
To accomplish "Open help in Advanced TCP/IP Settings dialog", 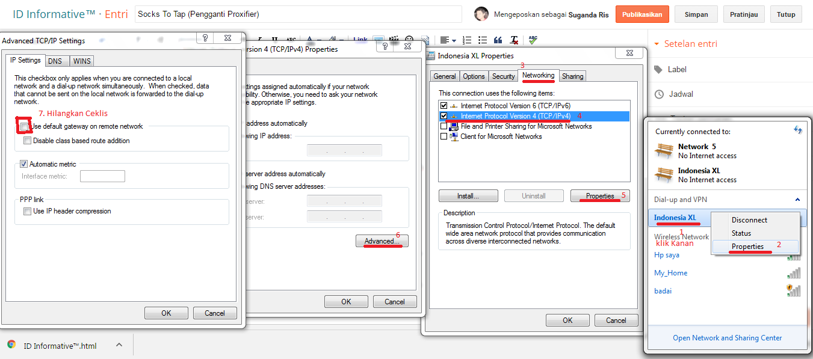I will click(205, 38).
